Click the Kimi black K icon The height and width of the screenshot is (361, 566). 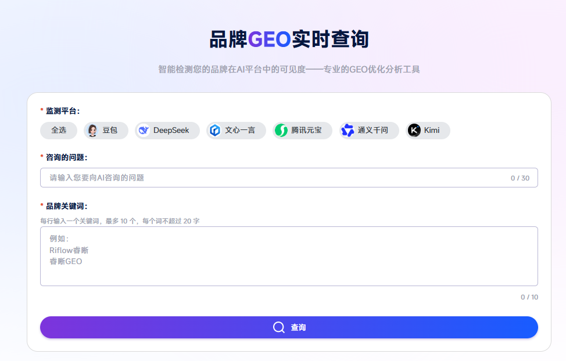coord(414,131)
